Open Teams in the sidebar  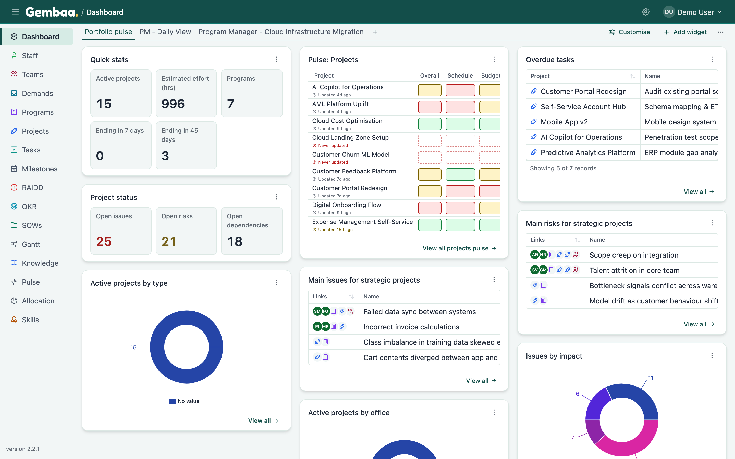(37, 74)
